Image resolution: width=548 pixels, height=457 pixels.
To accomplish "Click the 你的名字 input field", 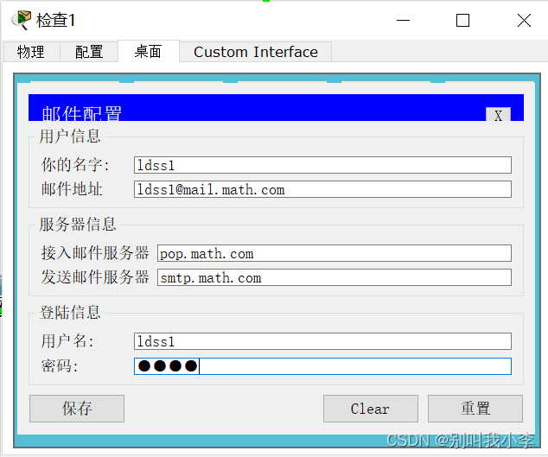I will [322, 165].
